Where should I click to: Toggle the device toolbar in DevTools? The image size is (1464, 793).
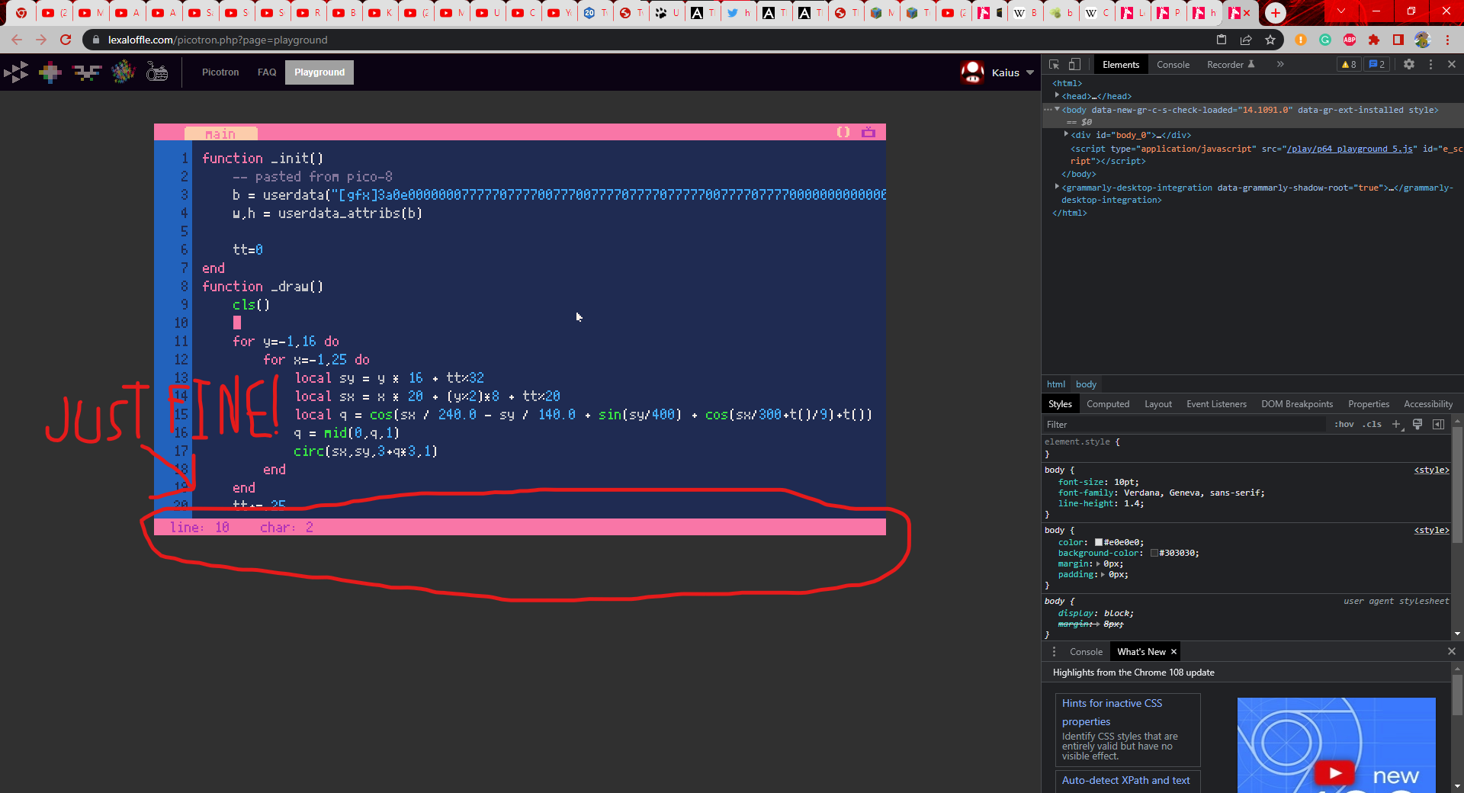point(1074,65)
